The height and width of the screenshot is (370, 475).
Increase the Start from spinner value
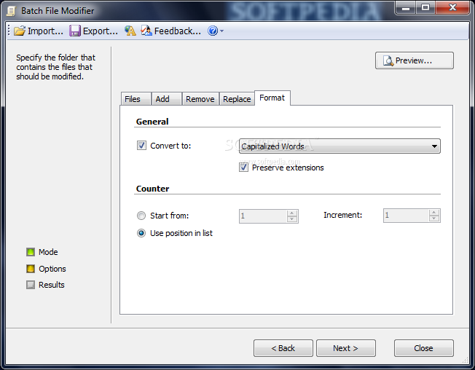tap(291, 213)
